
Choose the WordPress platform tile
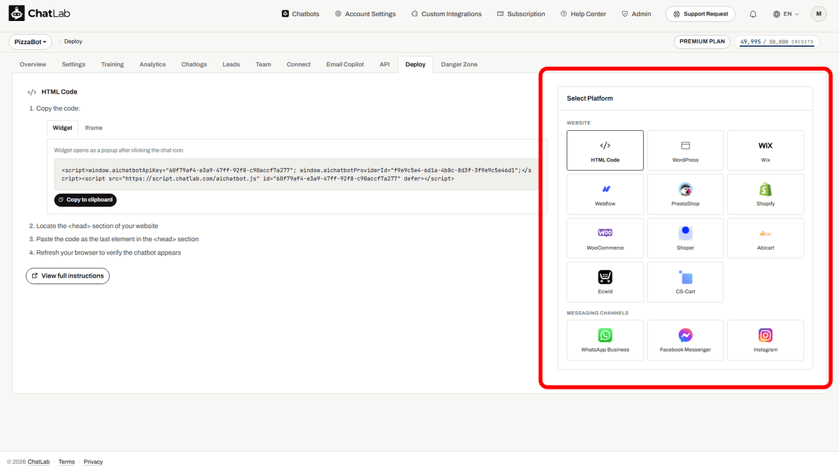click(x=685, y=150)
